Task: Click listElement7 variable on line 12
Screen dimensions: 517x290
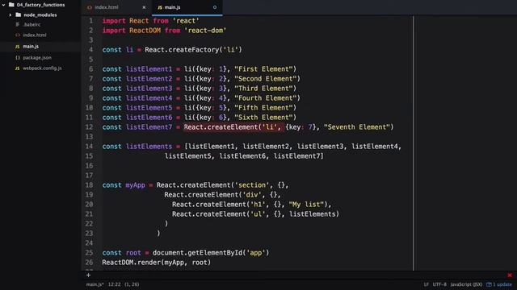Action: click(149, 127)
